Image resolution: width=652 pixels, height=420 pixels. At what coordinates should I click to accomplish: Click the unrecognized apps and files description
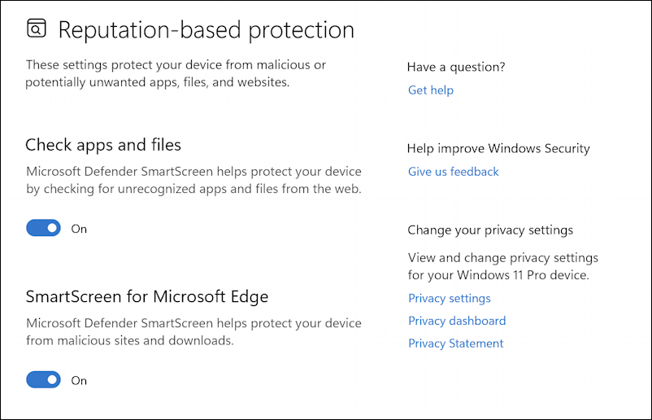point(193,181)
